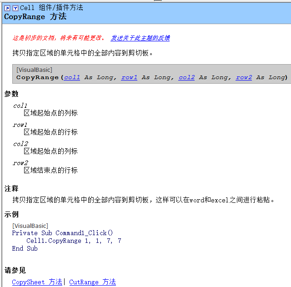Click the [VisualBasic] label in syntax box
The image size is (291, 287).
(x=35, y=70)
